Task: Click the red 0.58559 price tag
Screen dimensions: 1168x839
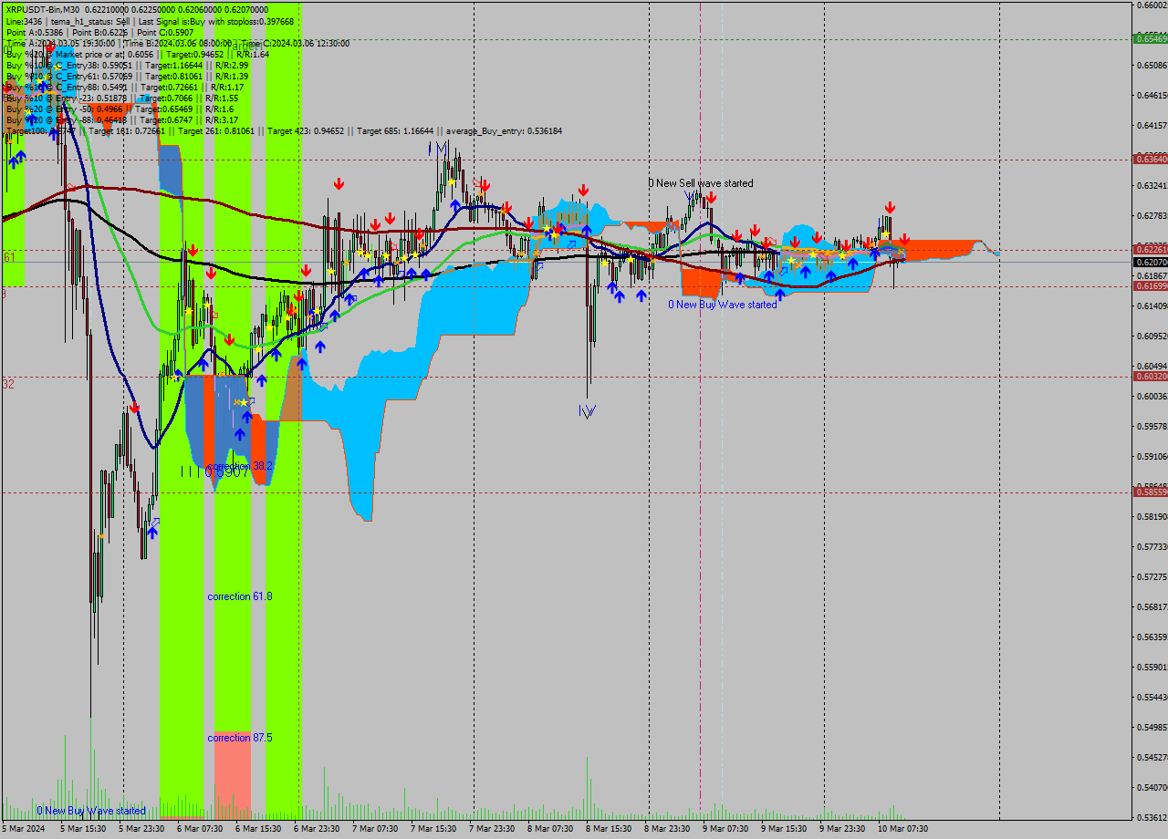Action: pyautogui.click(x=1150, y=492)
